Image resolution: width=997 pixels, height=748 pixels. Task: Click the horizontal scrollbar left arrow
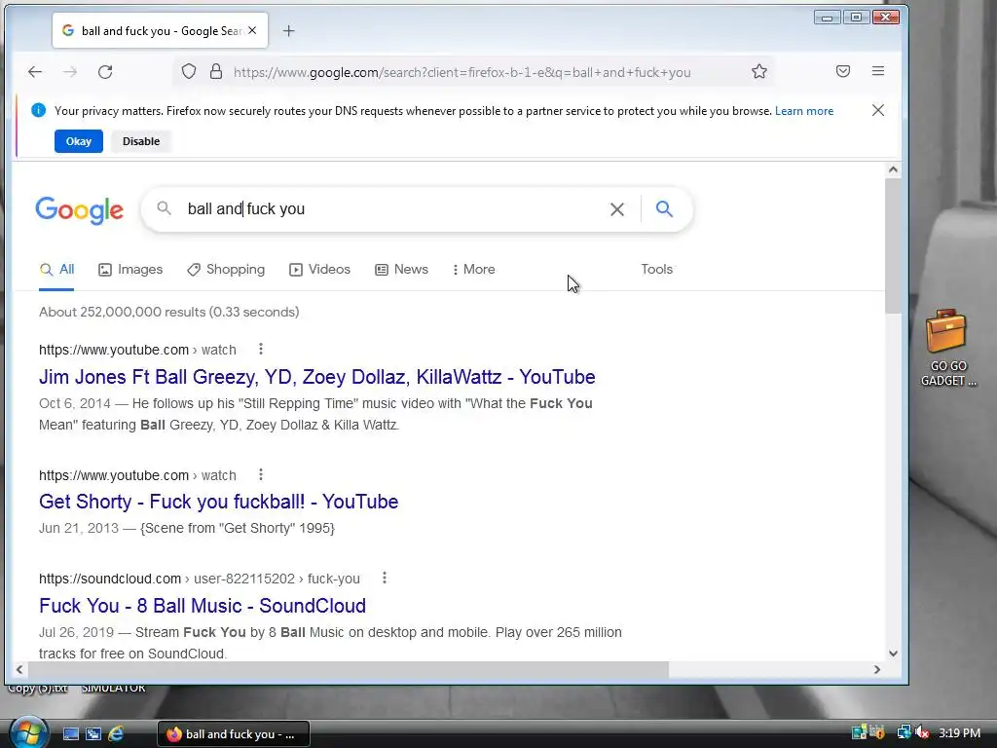click(19, 669)
